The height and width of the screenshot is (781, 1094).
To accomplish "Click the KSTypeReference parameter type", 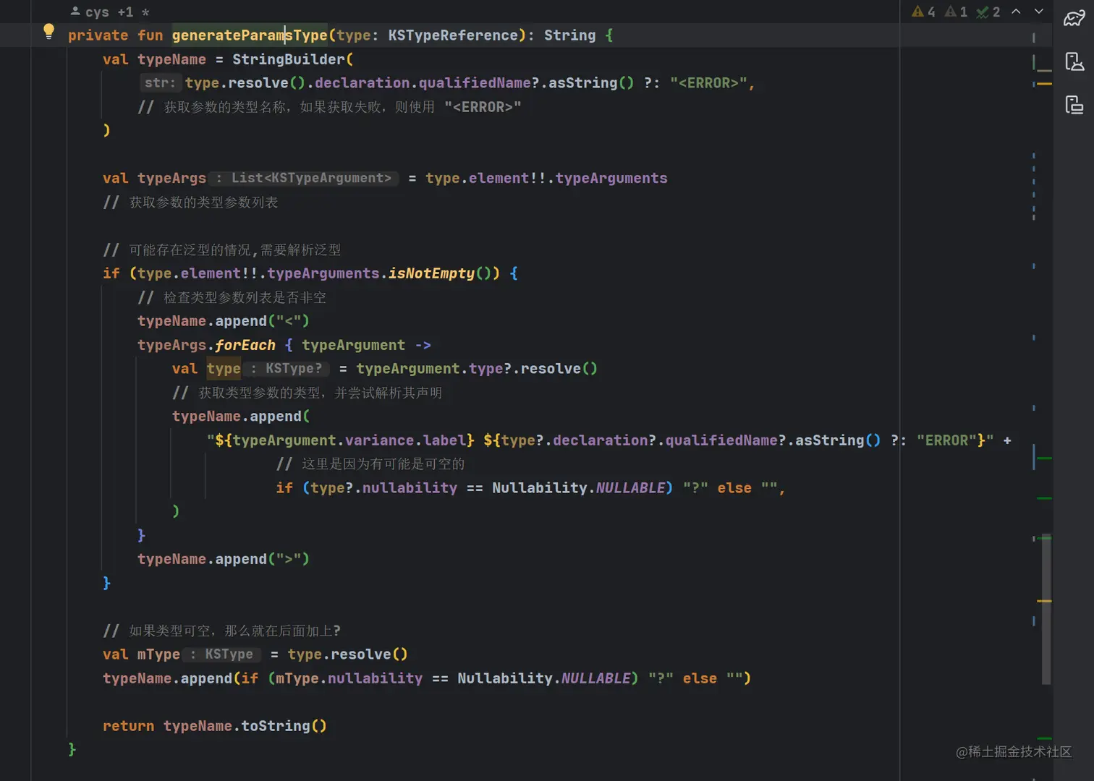I will pyautogui.click(x=453, y=35).
